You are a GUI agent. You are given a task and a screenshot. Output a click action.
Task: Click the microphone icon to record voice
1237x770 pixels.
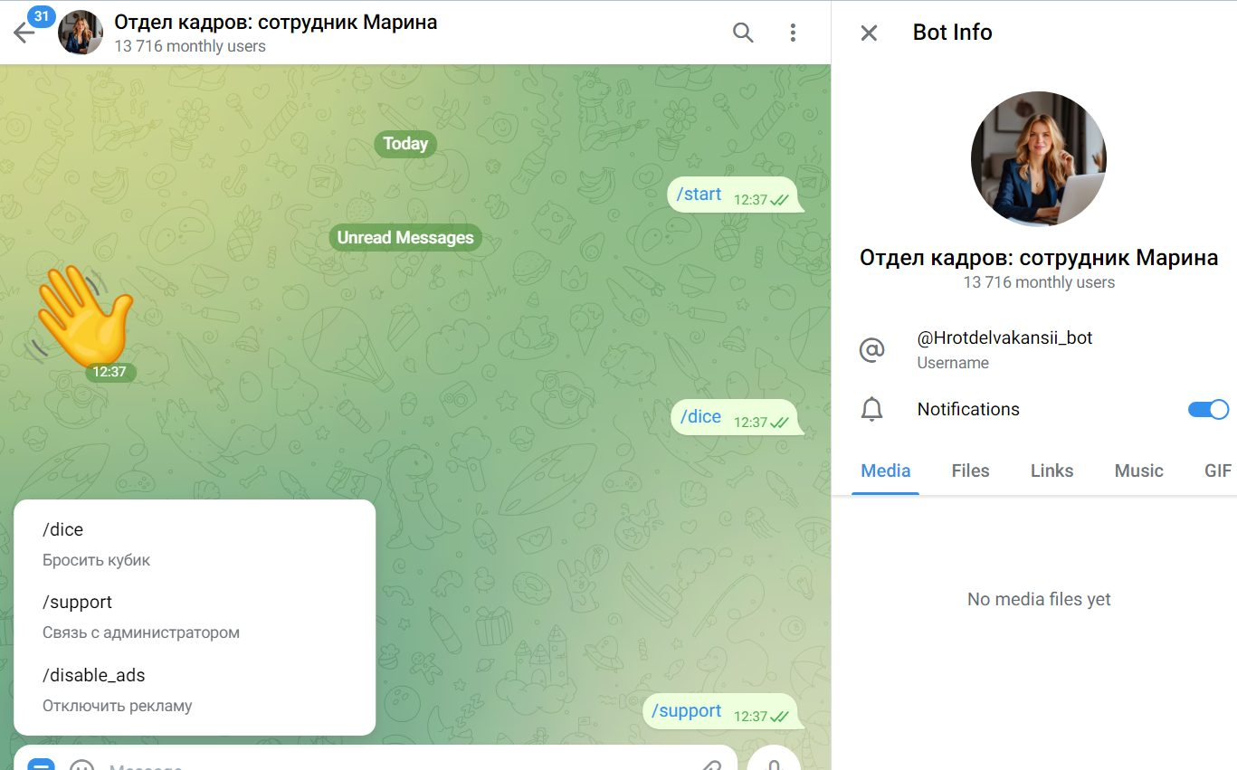point(774,765)
